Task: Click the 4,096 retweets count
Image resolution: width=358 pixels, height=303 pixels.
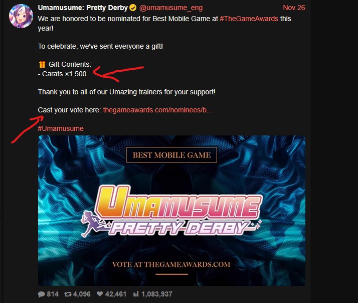Action: (82, 294)
